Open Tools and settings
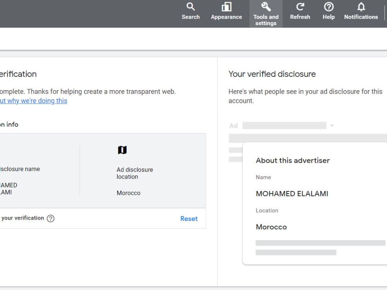This screenshot has height=290, width=387. point(266,14)
